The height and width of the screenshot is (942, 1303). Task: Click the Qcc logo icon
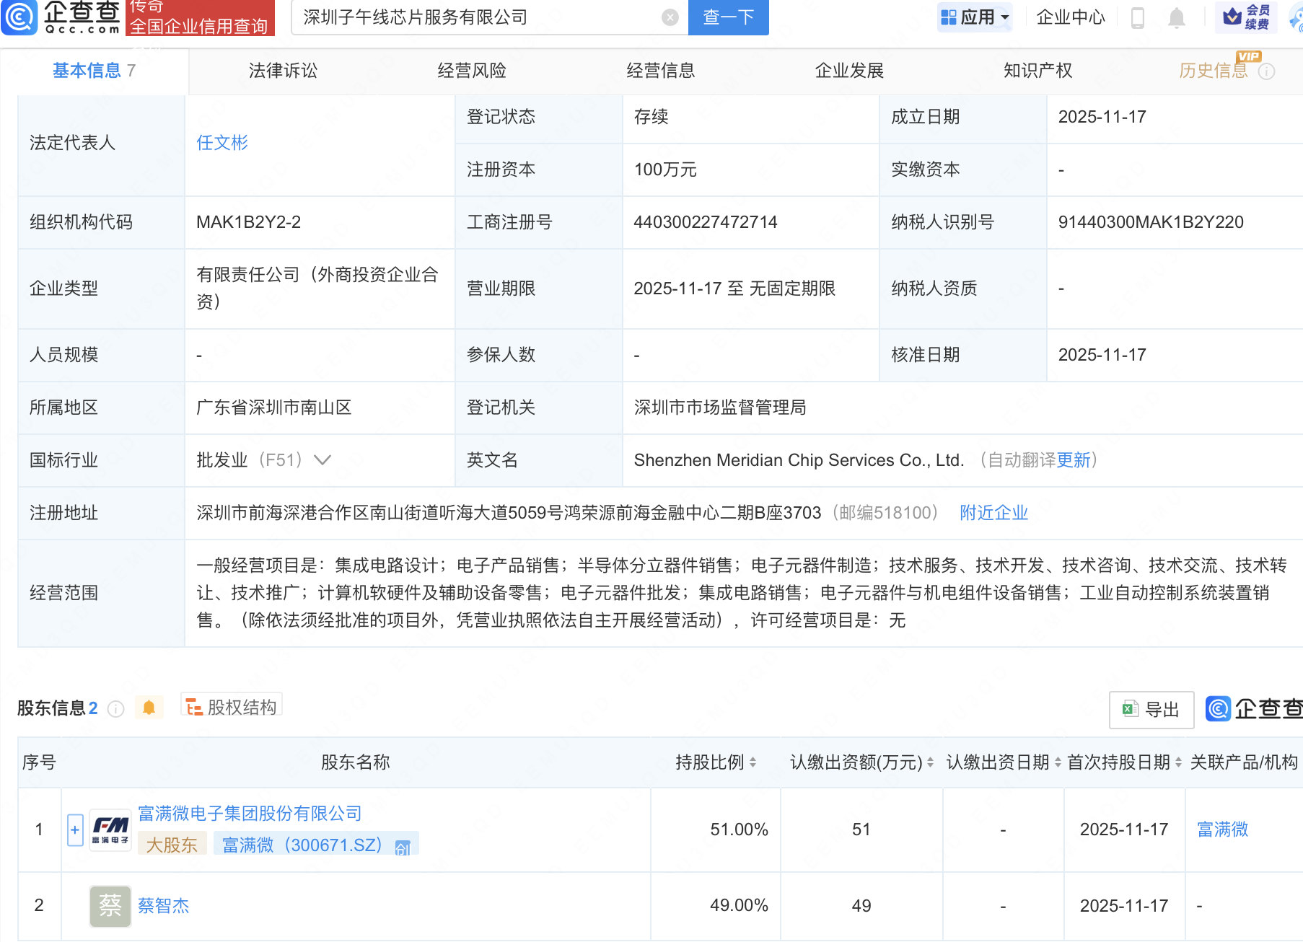click(x=19, y=17)
